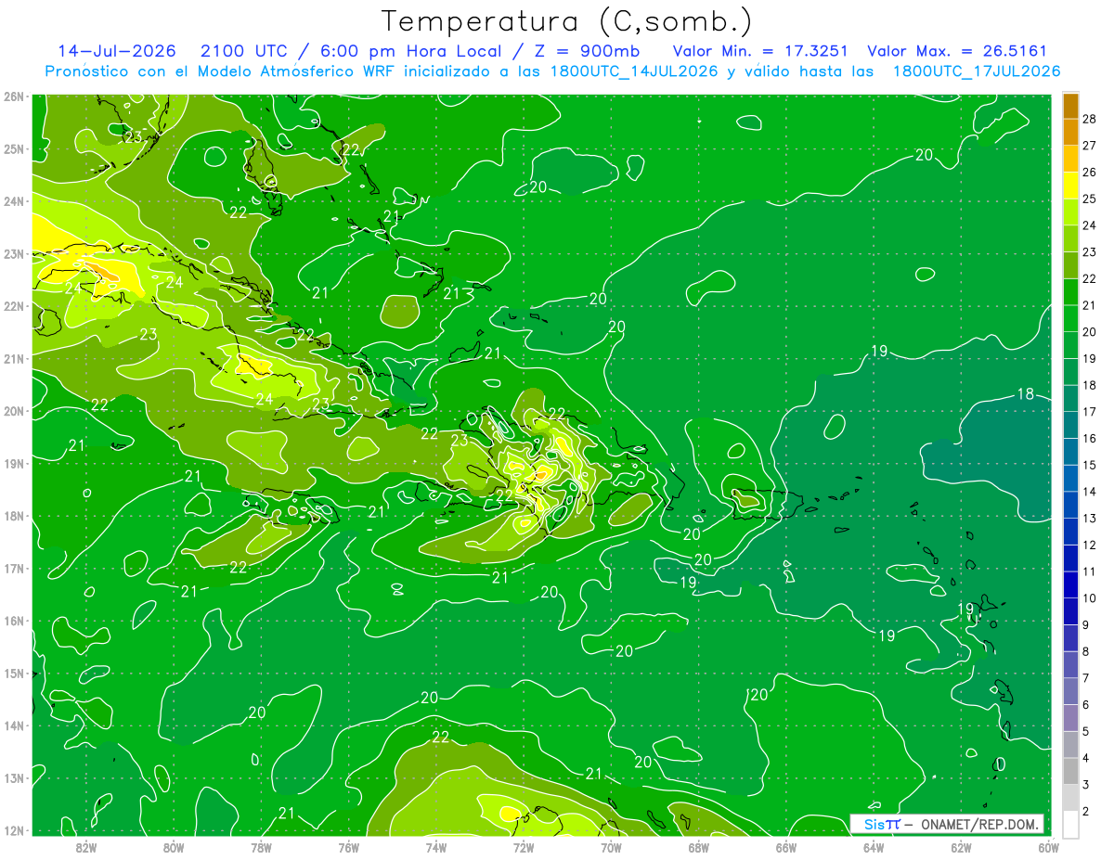Click the '74W' longitude axis label
Viewport: 1114px width, 860px height.
point(436,846)
